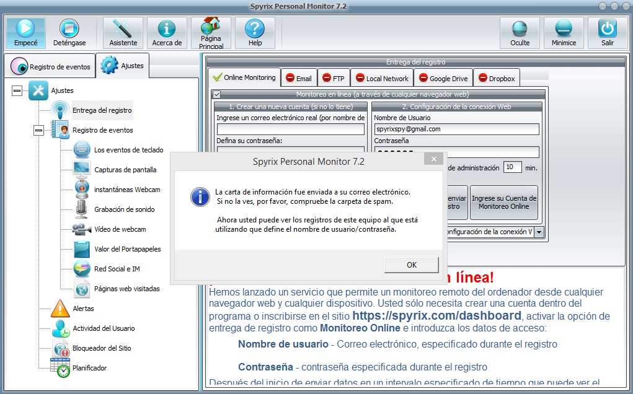The width and height of the screenshot is (633, 394).
Task: Select the Dropbox tab
Action: tap(497, 78)
